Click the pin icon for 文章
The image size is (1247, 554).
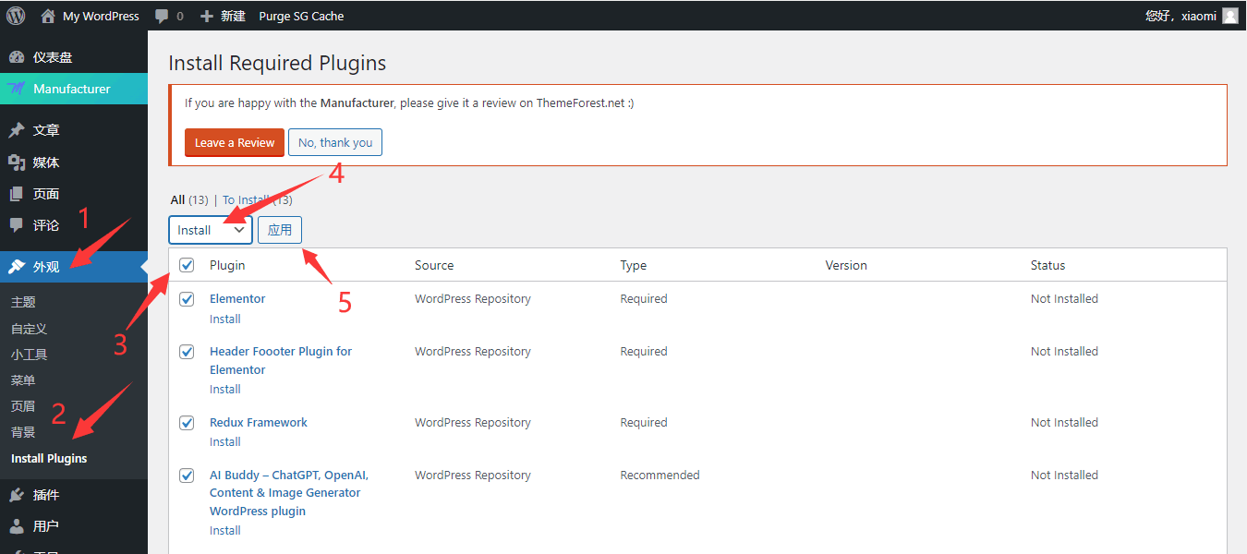pos(17,131)
